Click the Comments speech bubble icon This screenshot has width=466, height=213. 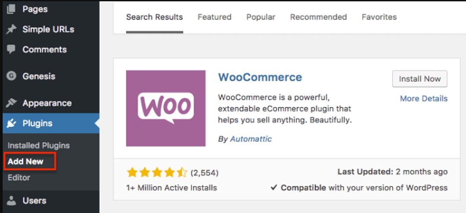point(11,49)
